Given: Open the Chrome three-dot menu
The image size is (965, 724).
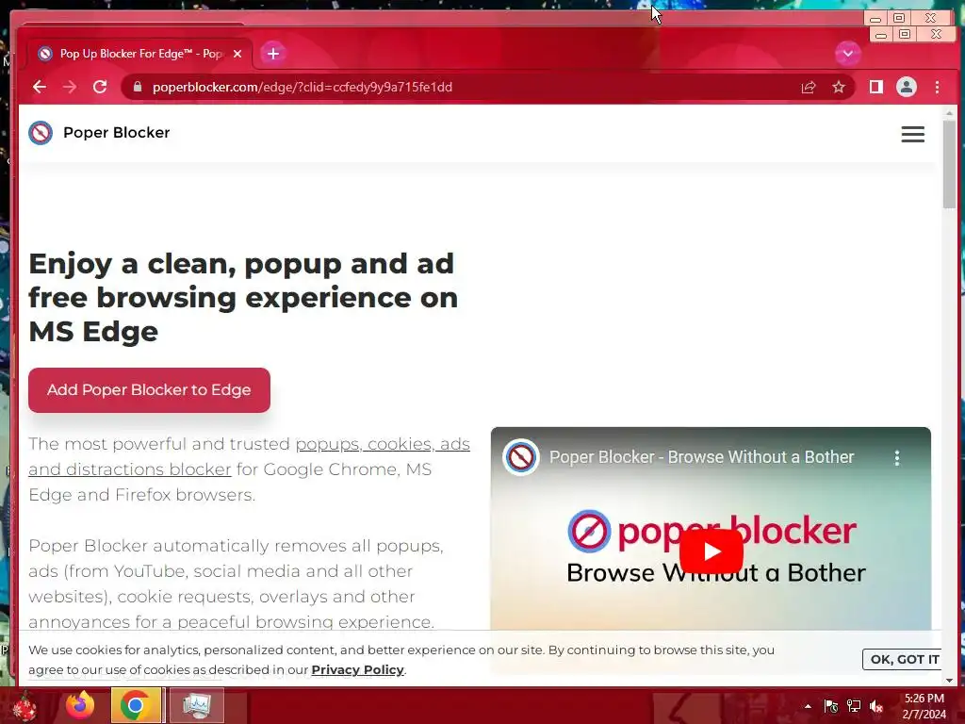Looking at the screenshot, I should pyautogui.click(x=937, y=88).
